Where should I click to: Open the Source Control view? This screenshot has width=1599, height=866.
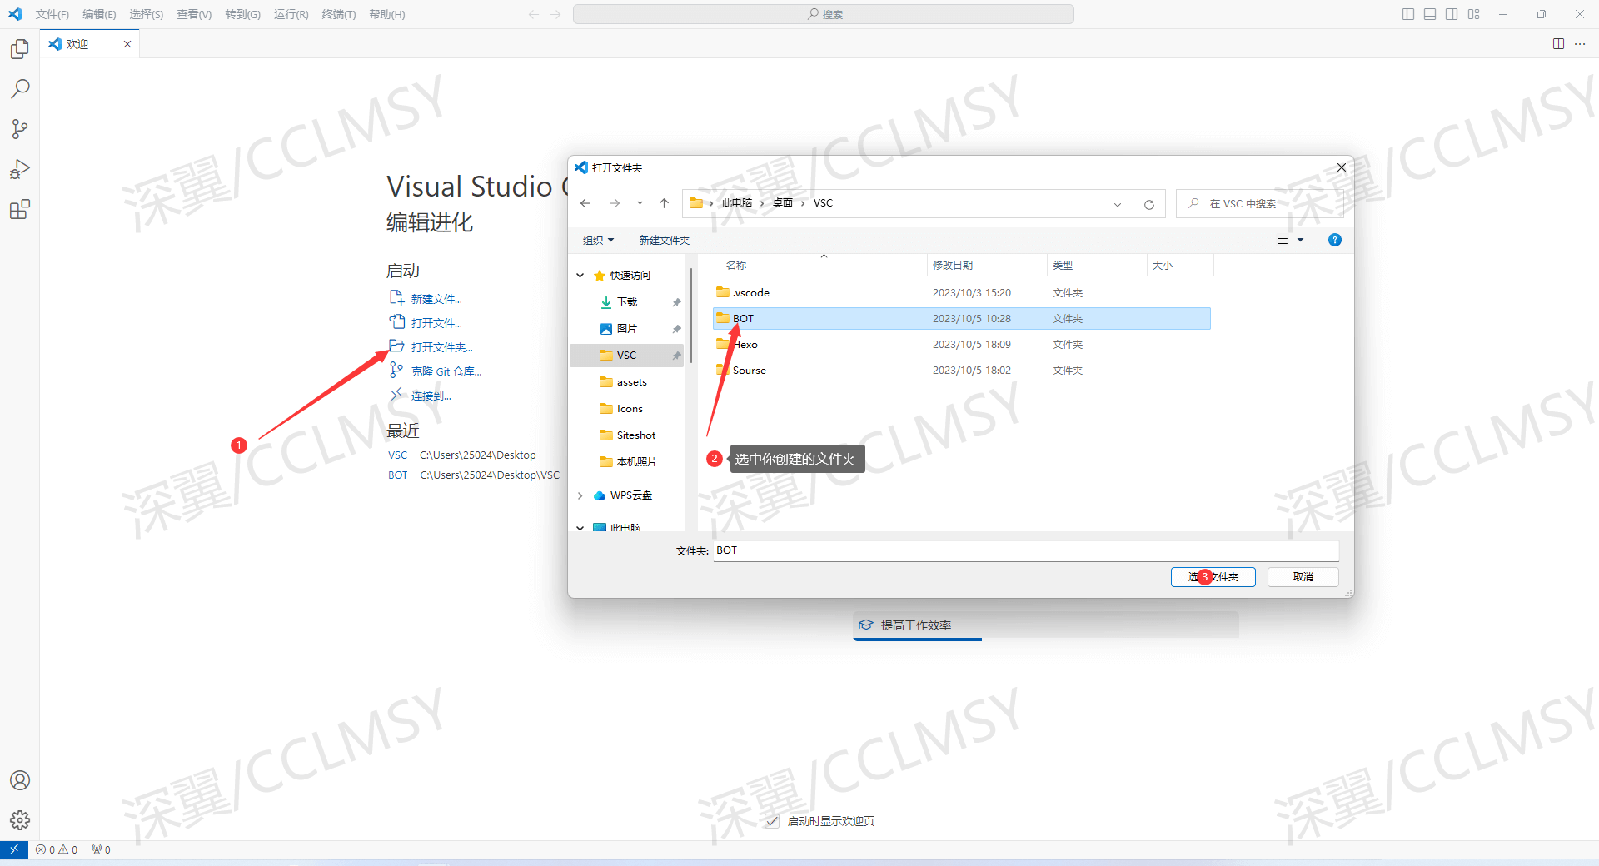[x=20, y=129]
